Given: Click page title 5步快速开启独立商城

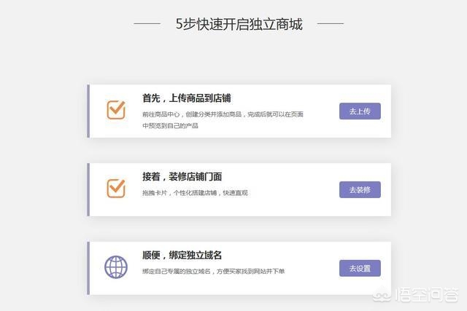Looking at the screenshot, I should pos(239,24).
